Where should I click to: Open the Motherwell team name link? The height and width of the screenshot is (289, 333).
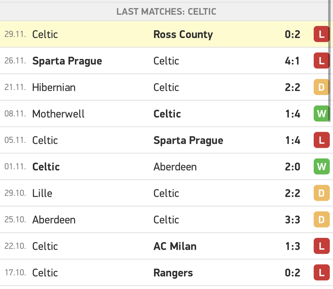point(58,114)
